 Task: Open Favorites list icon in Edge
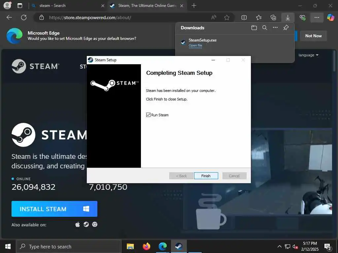(x=259, y=17)
